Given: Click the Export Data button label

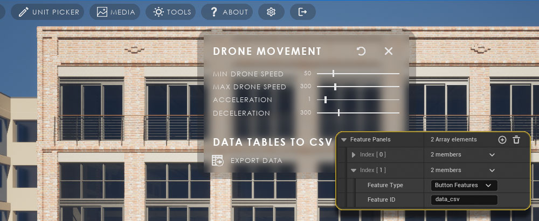Looking at the screenshot, I should coord(256,160).
